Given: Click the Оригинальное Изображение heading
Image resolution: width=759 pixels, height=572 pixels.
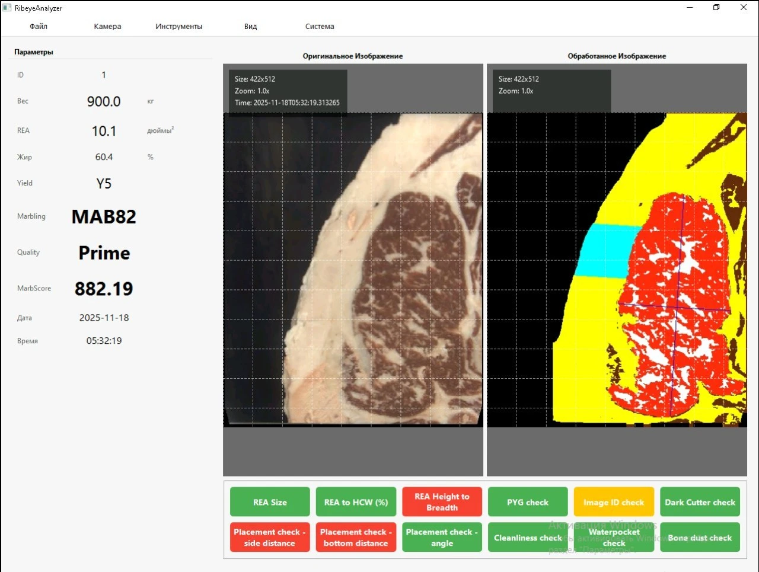Looking at the screenshot, I should 353,56.
